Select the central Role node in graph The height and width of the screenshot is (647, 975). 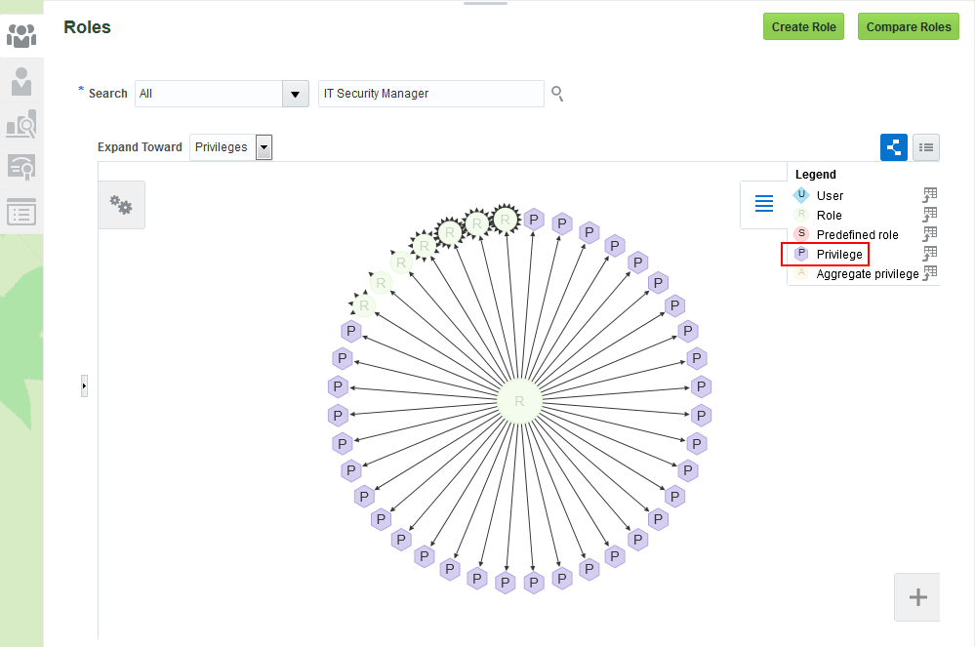[519, 401]
